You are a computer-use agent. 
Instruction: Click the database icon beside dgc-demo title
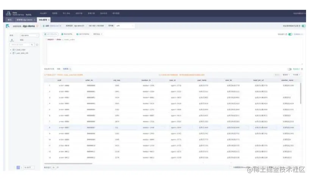coord(8,26)
